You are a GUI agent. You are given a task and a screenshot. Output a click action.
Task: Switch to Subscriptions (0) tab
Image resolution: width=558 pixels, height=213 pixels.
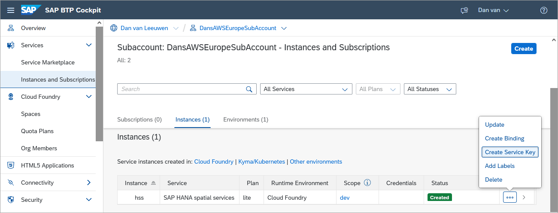tap(139, 119)
